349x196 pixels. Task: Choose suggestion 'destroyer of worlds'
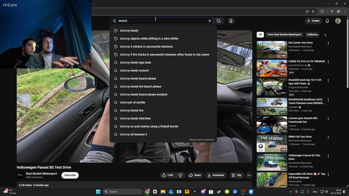163,103
